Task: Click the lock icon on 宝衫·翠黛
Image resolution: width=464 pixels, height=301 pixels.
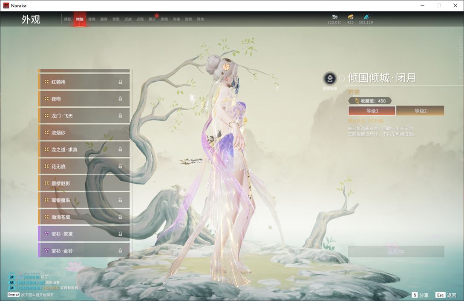Action: click(x=121, y=234)
